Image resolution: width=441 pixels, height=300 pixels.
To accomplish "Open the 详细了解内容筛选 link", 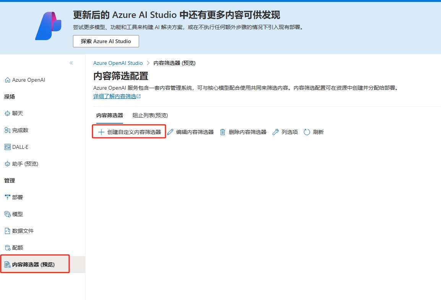I will point(115,96).
